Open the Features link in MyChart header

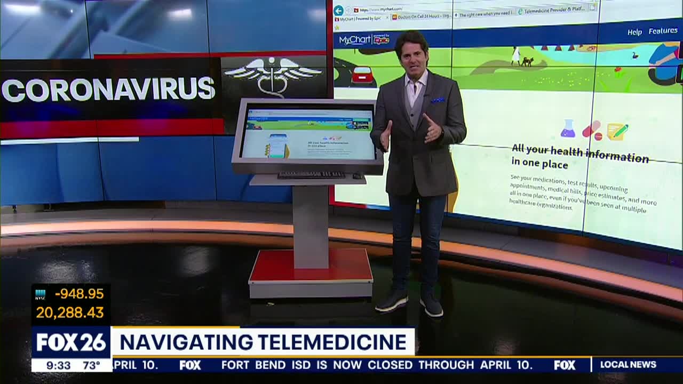click(663, 31)
